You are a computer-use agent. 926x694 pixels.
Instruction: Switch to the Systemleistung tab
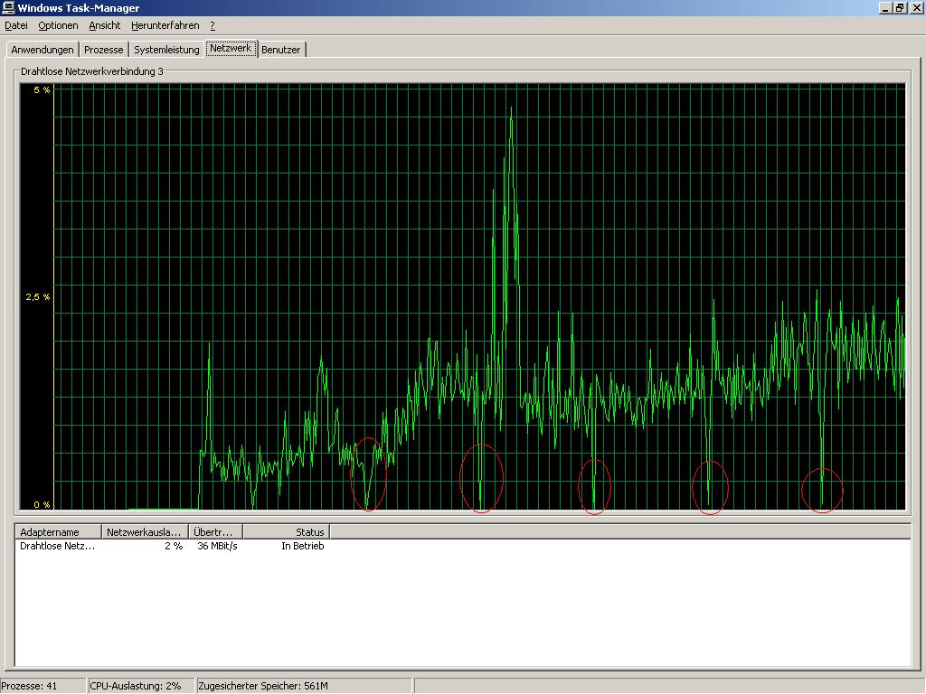coord(166,50)
